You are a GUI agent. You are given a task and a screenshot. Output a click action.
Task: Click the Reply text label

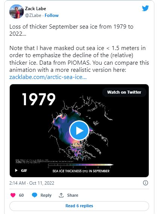pos(46,195)
